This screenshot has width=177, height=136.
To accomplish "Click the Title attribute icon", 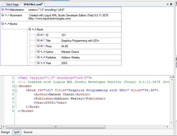I will point(43,41).
